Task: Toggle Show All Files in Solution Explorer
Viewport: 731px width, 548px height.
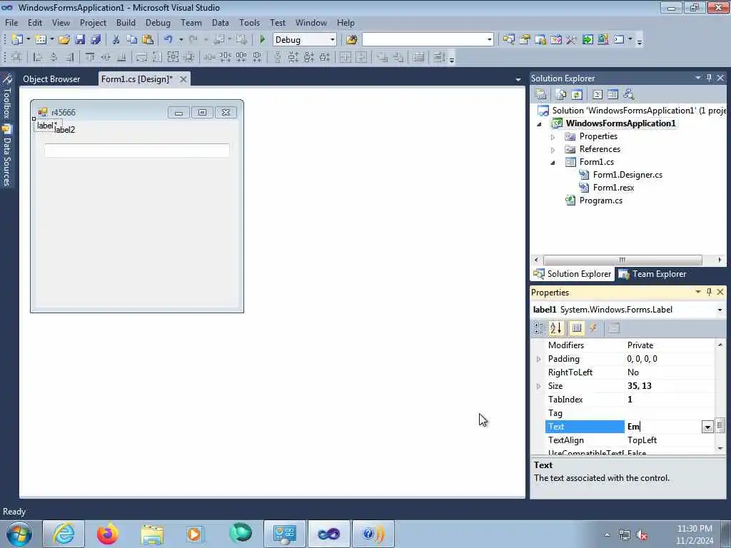Action: point(561,95)
